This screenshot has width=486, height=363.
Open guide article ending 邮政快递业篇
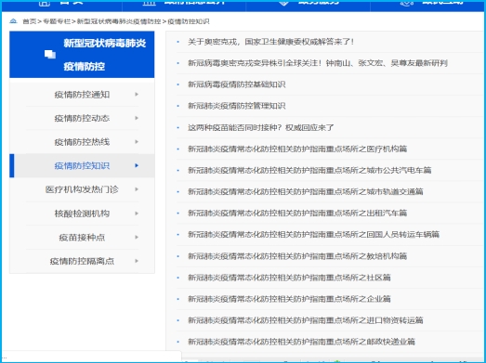(301, 342)
